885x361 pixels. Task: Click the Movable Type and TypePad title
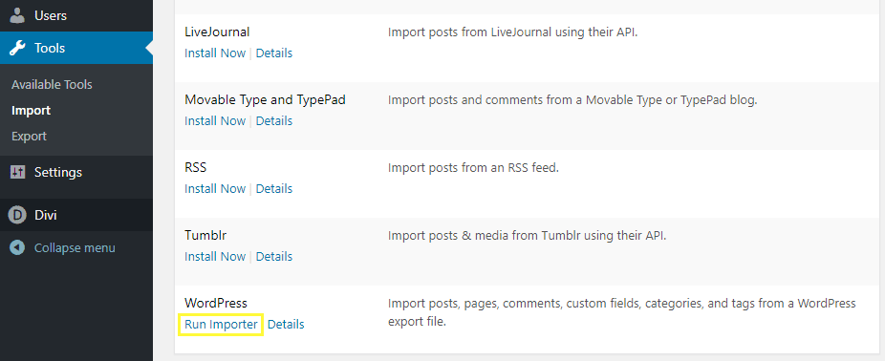(x=266, y=100)
